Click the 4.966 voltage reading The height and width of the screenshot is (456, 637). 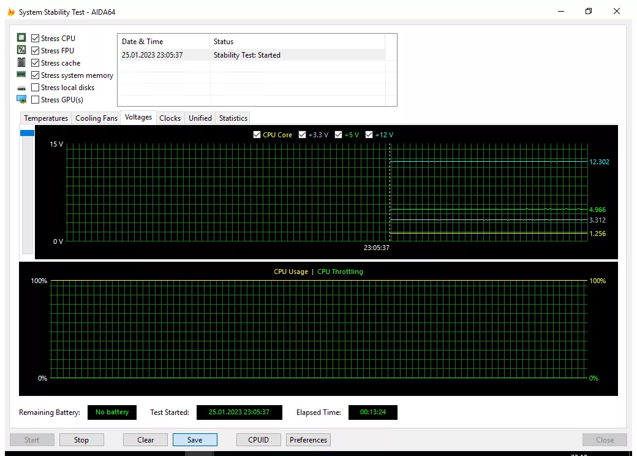point(597,210)
